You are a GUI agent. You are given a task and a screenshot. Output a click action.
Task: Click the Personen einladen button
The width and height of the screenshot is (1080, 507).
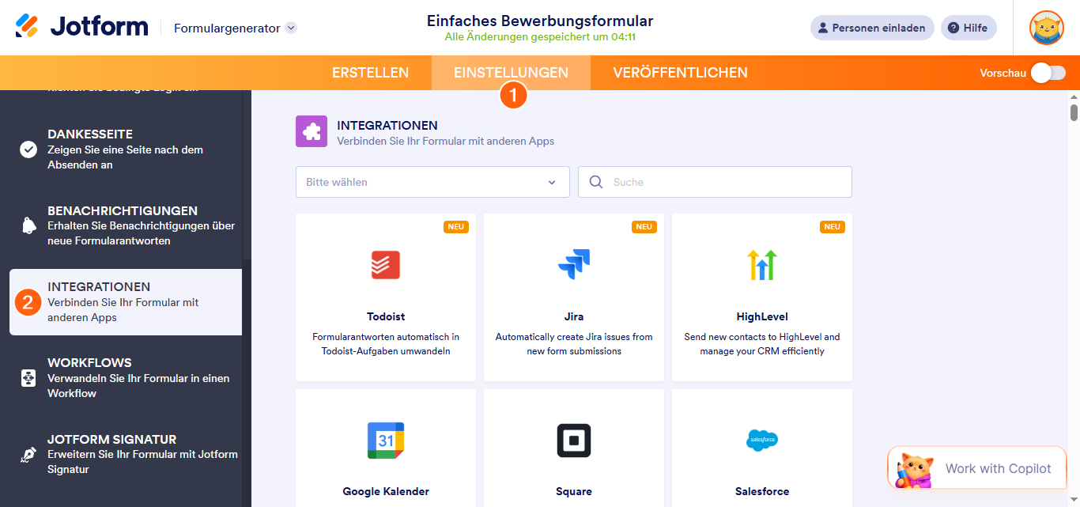point(871,27)
